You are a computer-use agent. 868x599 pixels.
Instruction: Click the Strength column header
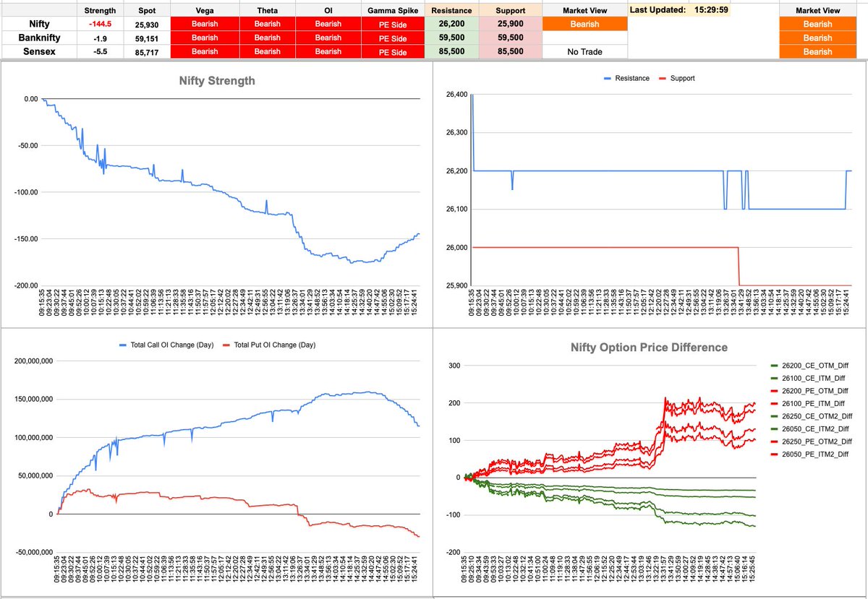click(x=100, y=11)
